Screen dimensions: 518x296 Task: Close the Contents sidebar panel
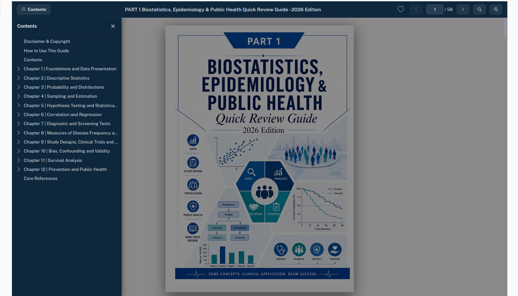pyautogui.click(x=113, y=26)
